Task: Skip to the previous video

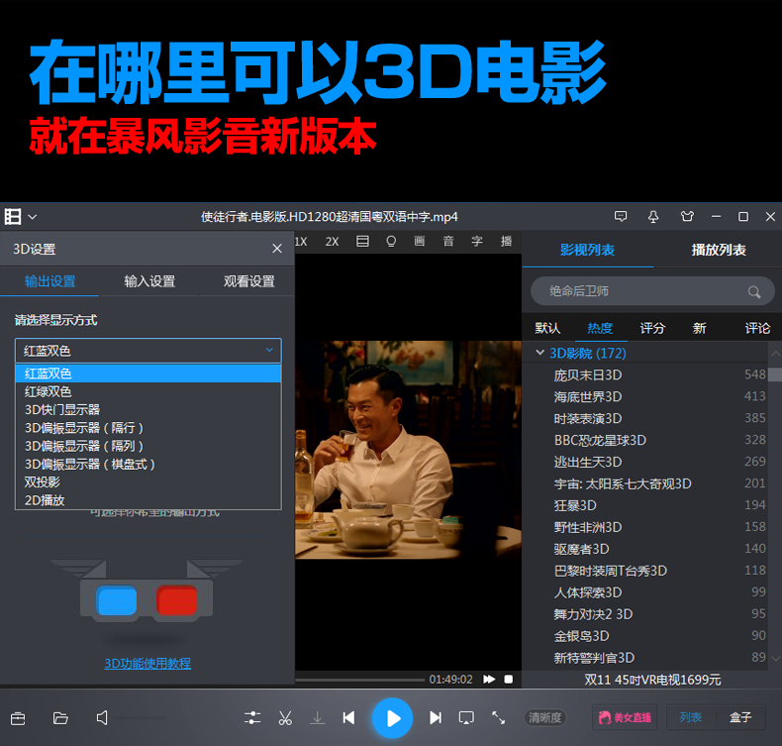Action: pos(348,718)
